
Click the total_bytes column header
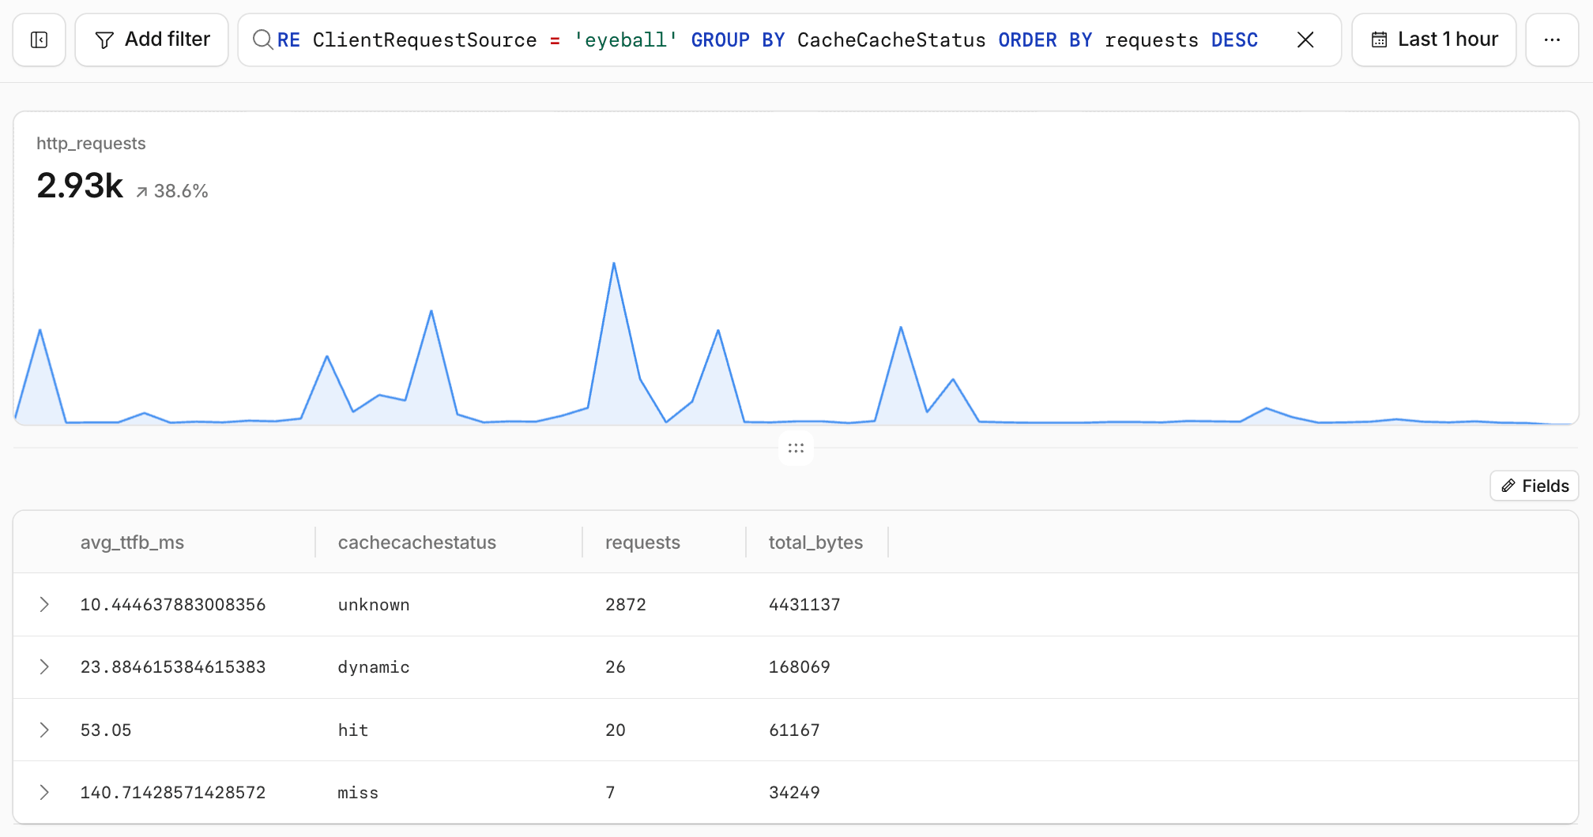[815, 542]
